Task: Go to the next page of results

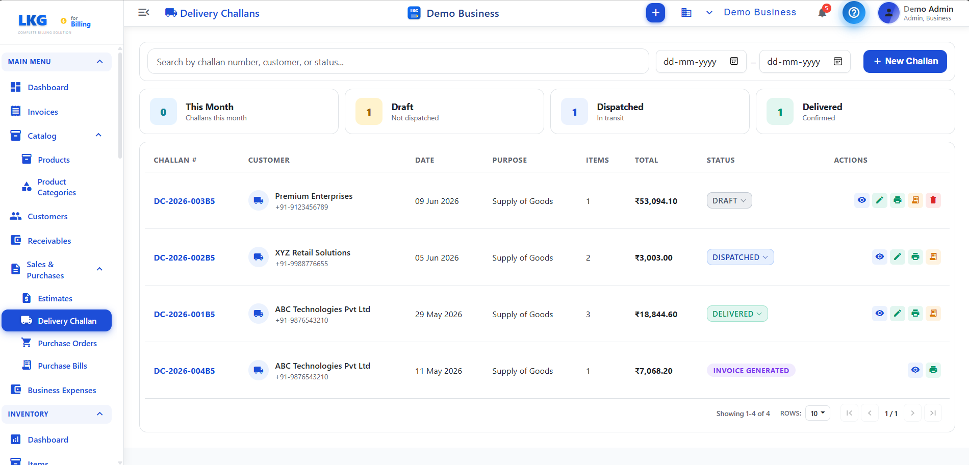Action: [912, 413]
